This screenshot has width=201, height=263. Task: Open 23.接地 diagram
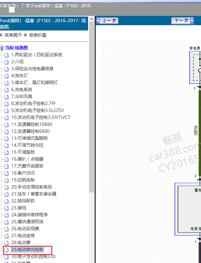[x=19, y=208]
